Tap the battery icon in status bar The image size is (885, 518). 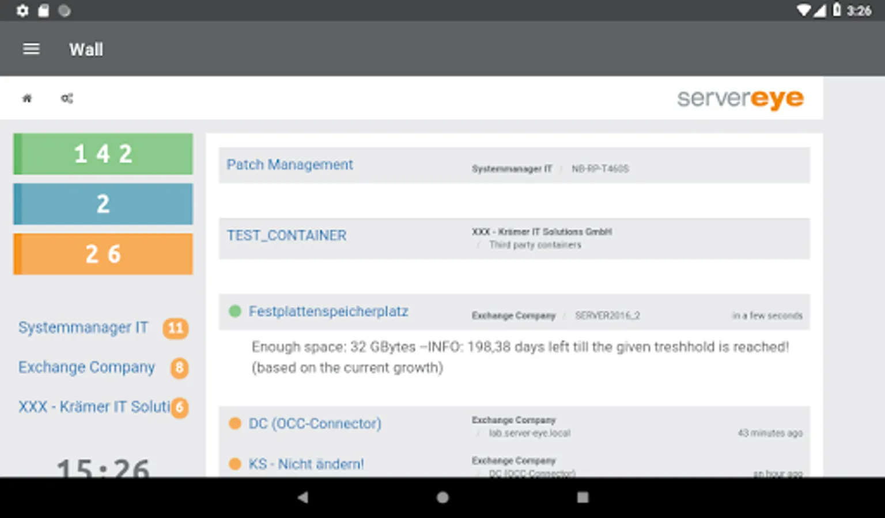click(837, 10)
